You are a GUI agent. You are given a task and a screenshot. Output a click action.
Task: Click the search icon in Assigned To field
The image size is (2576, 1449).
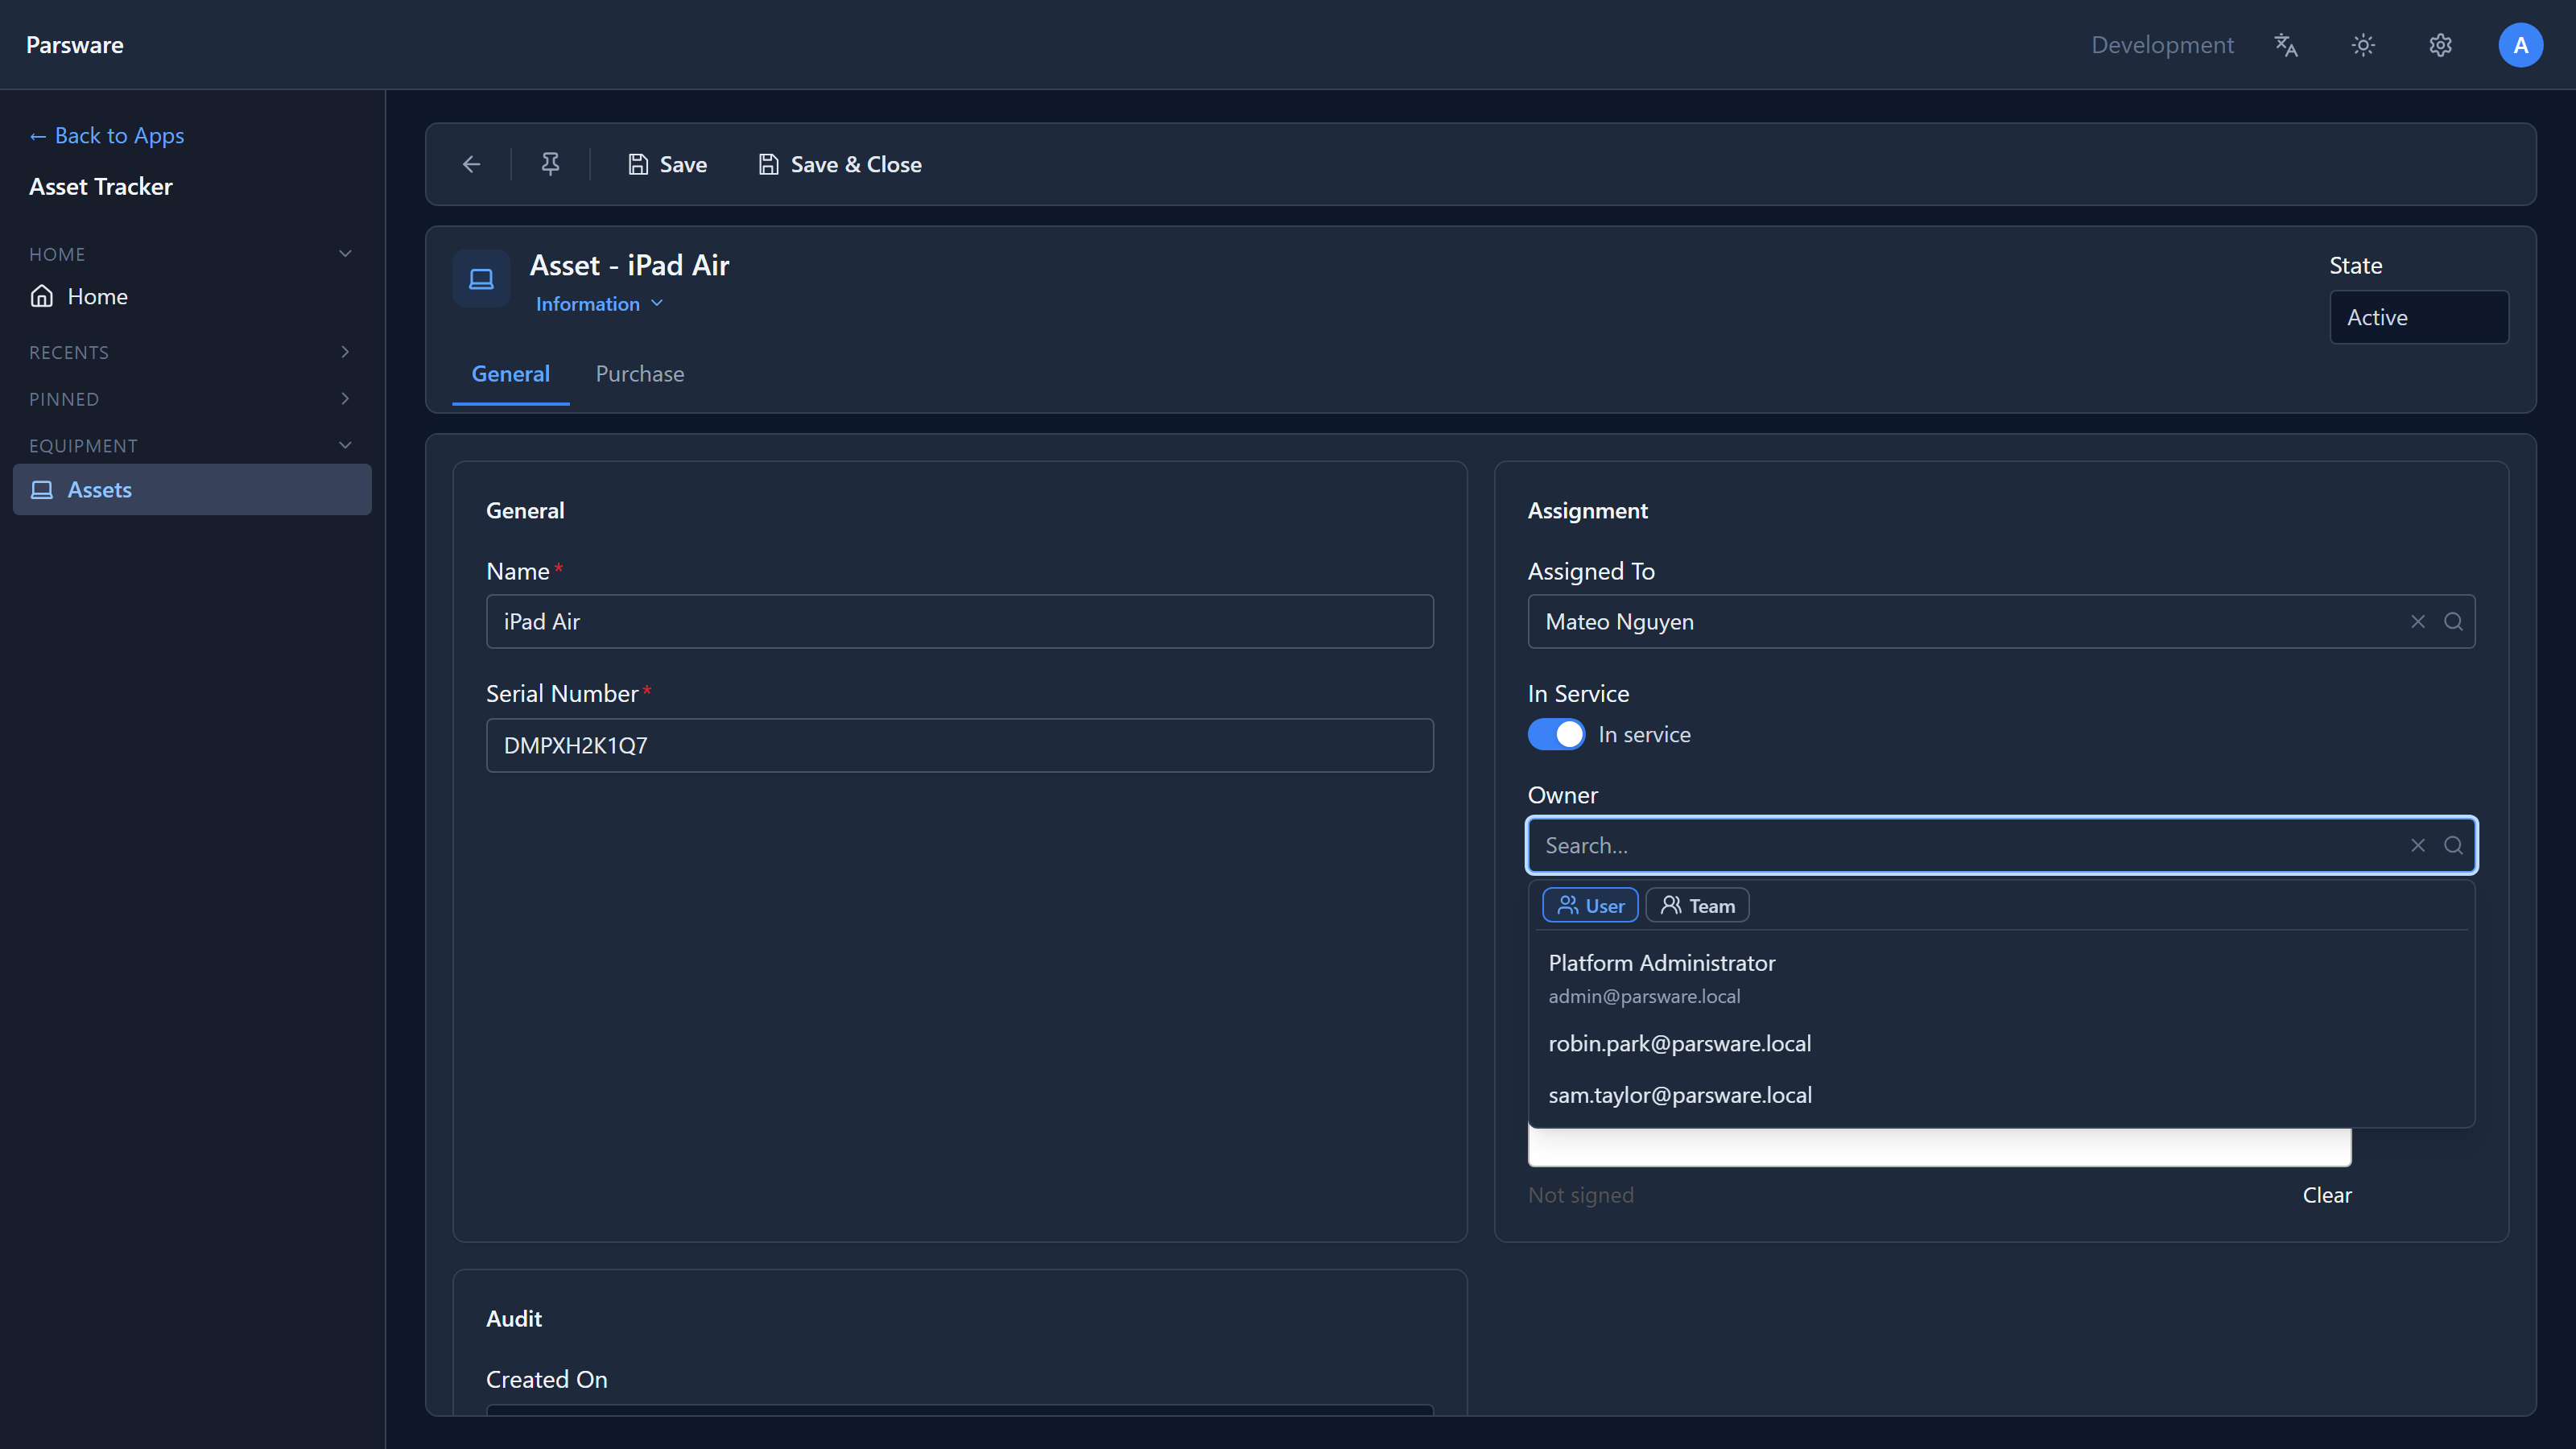(2453, 622)
